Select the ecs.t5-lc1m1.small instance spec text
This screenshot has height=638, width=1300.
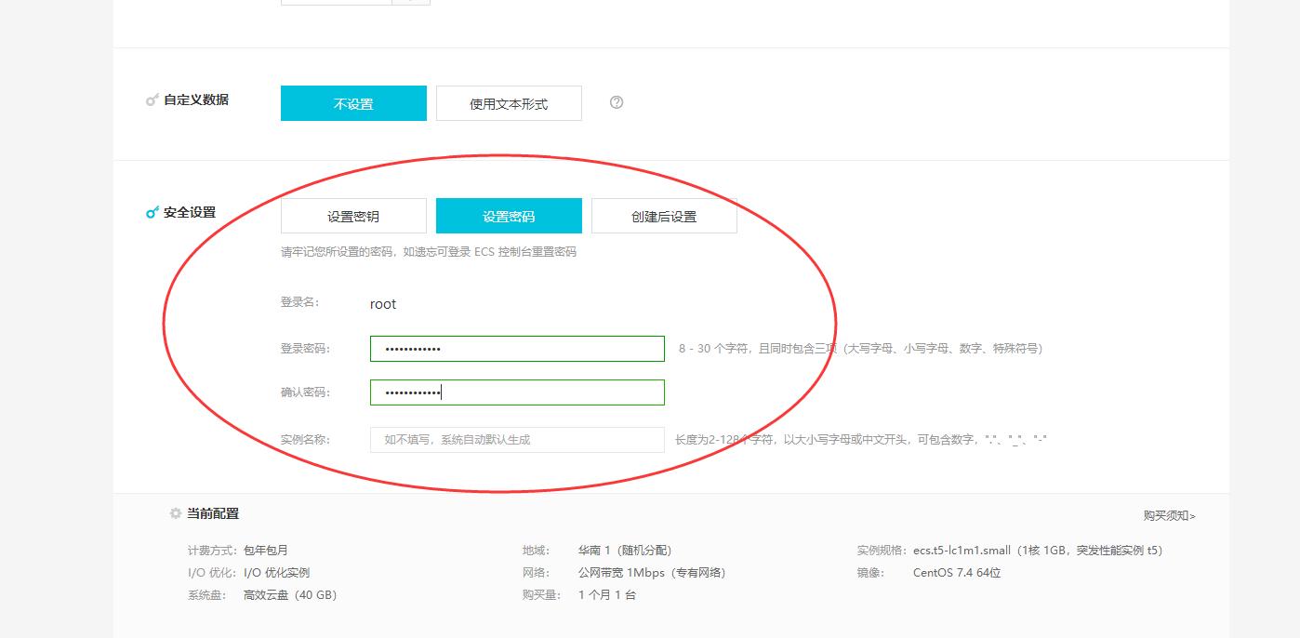pyautogui.click(x=1038, y=551)
